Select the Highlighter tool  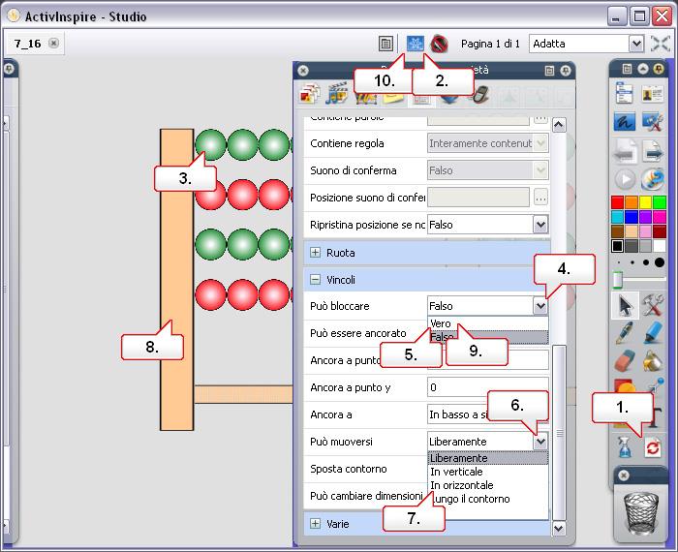pos(653,333)
